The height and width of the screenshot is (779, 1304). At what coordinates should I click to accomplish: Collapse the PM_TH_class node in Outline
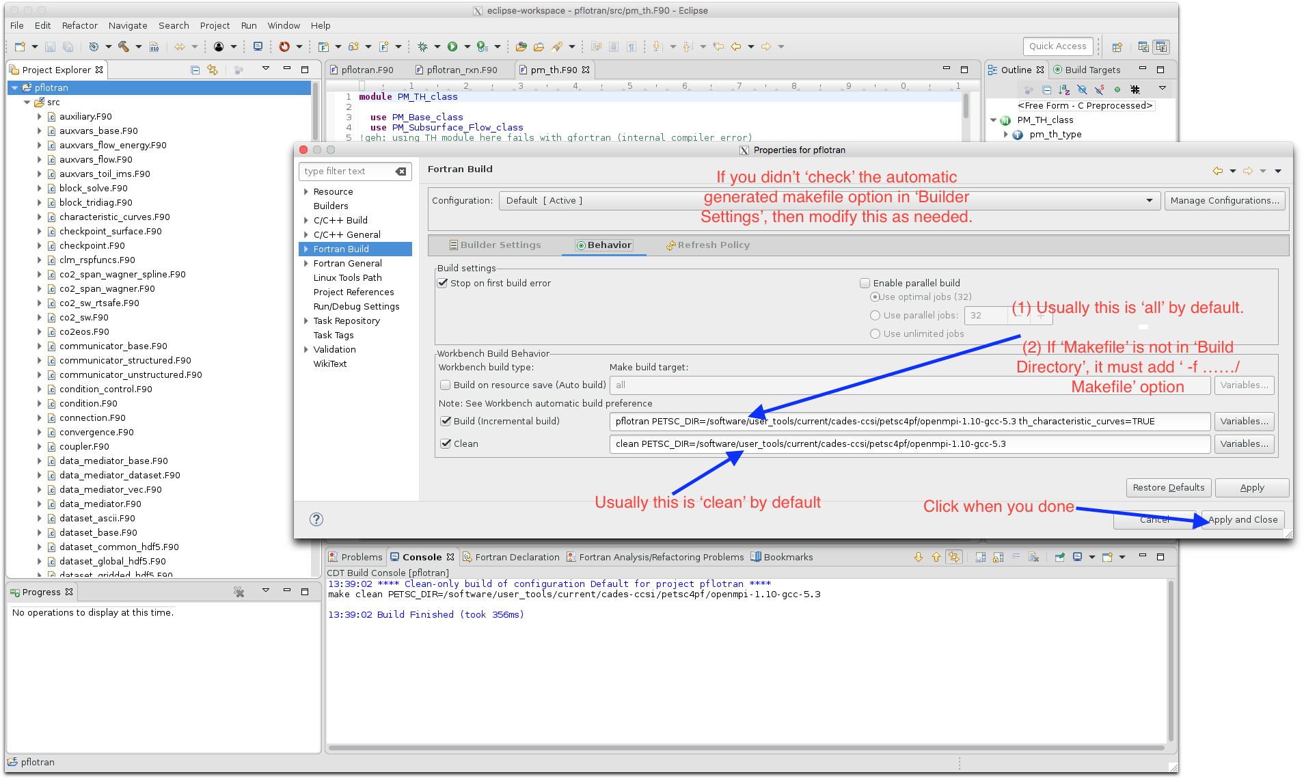(993, 120)
